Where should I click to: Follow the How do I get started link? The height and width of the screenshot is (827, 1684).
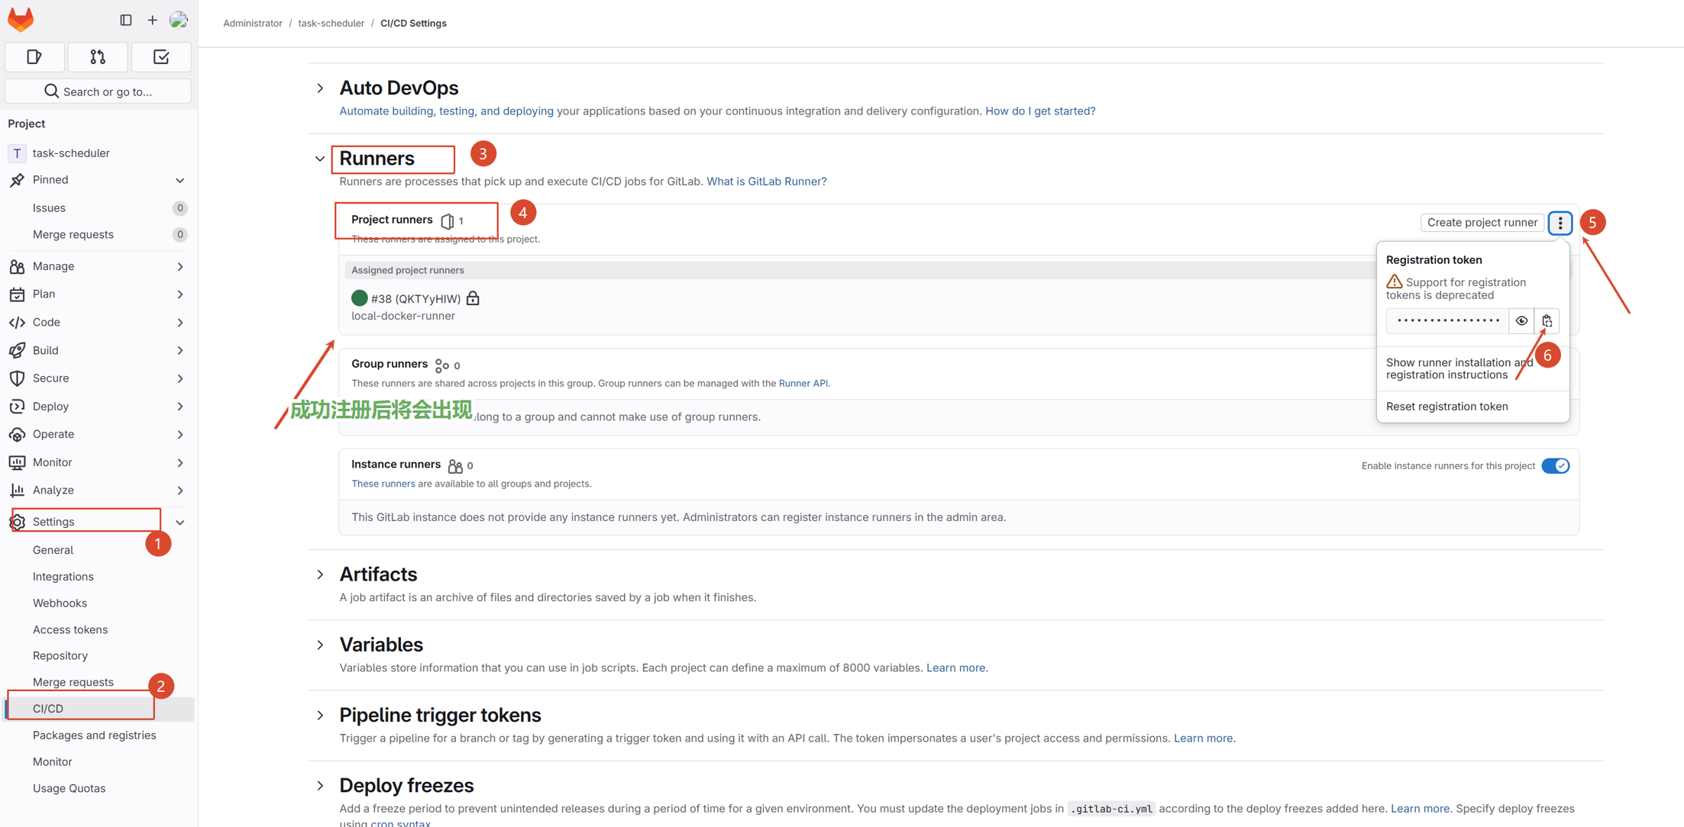[x=1040, y=111]
